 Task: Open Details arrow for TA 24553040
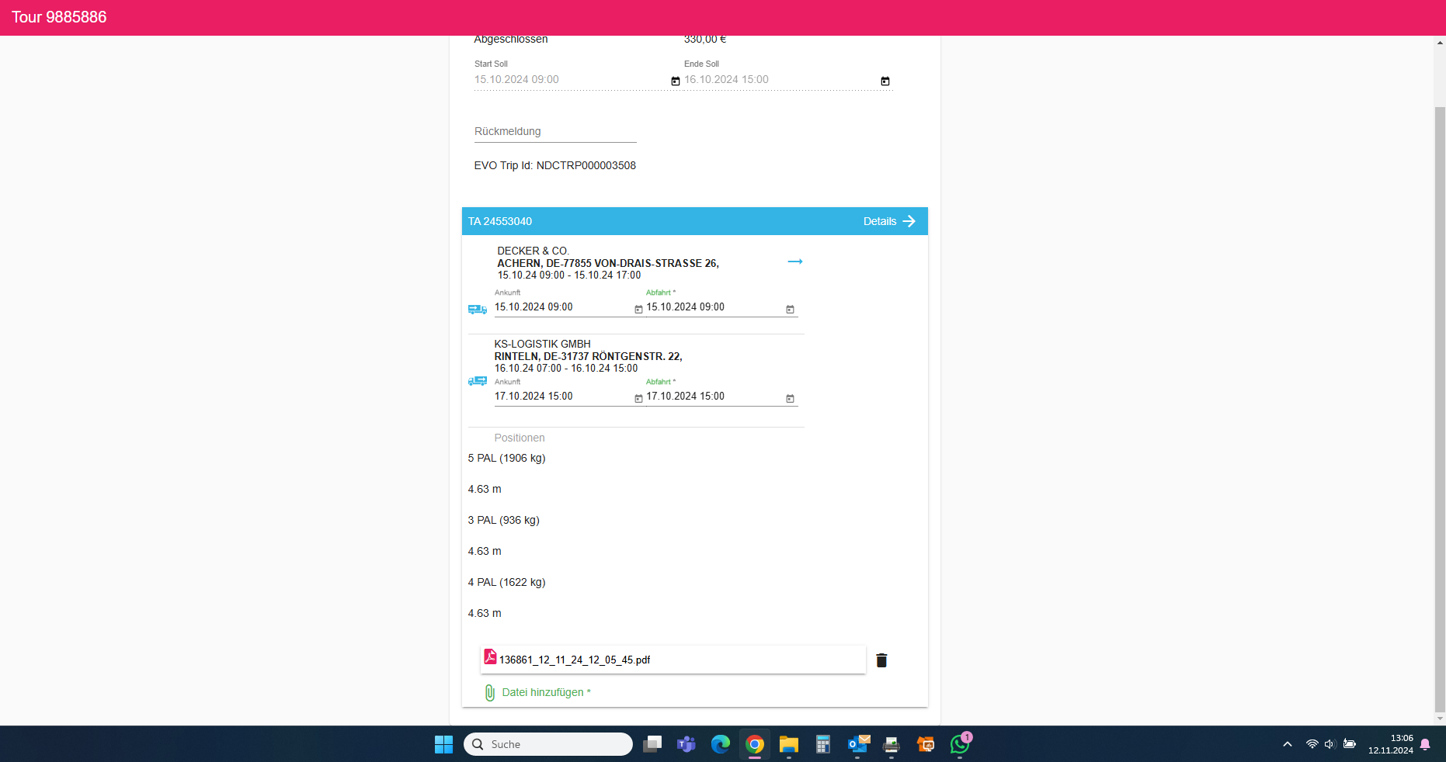click(x=909, y=221)
